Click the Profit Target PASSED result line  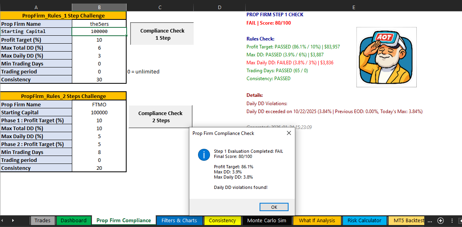click(293, 46)
